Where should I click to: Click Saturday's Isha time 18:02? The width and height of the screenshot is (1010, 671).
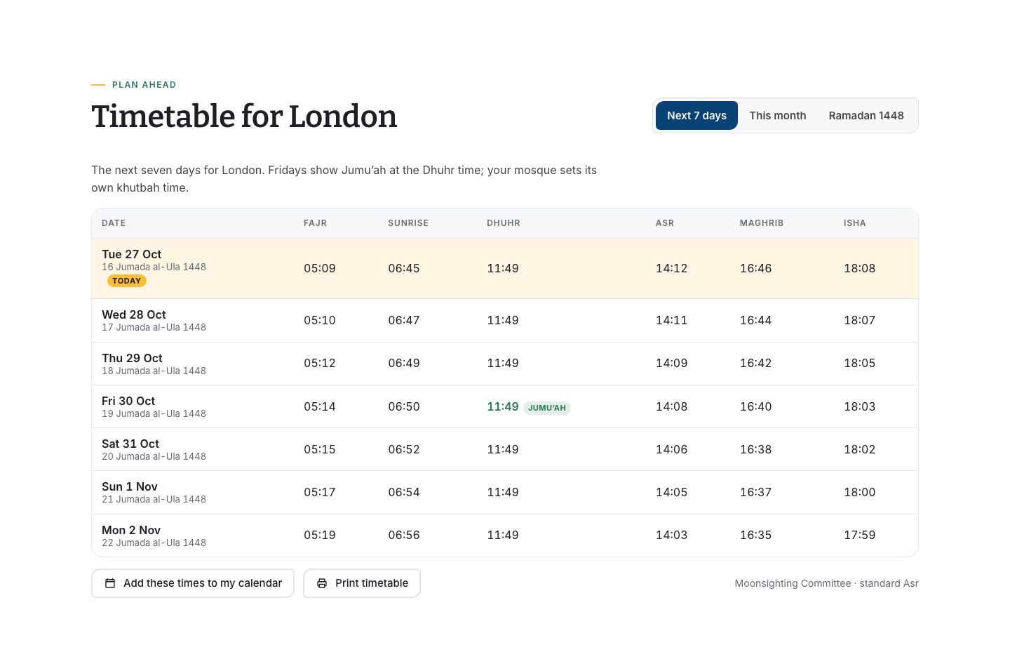(x=860, y=449)
